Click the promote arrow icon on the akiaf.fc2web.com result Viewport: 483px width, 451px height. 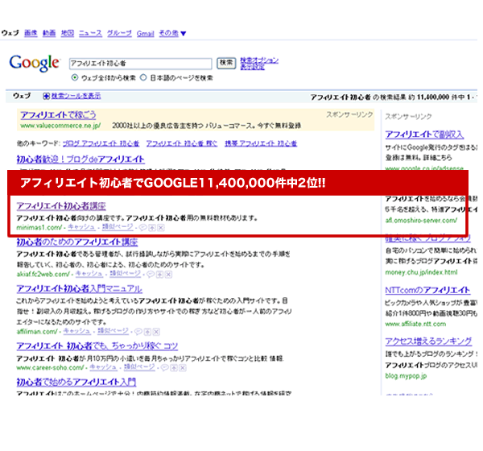click(159, 275)
